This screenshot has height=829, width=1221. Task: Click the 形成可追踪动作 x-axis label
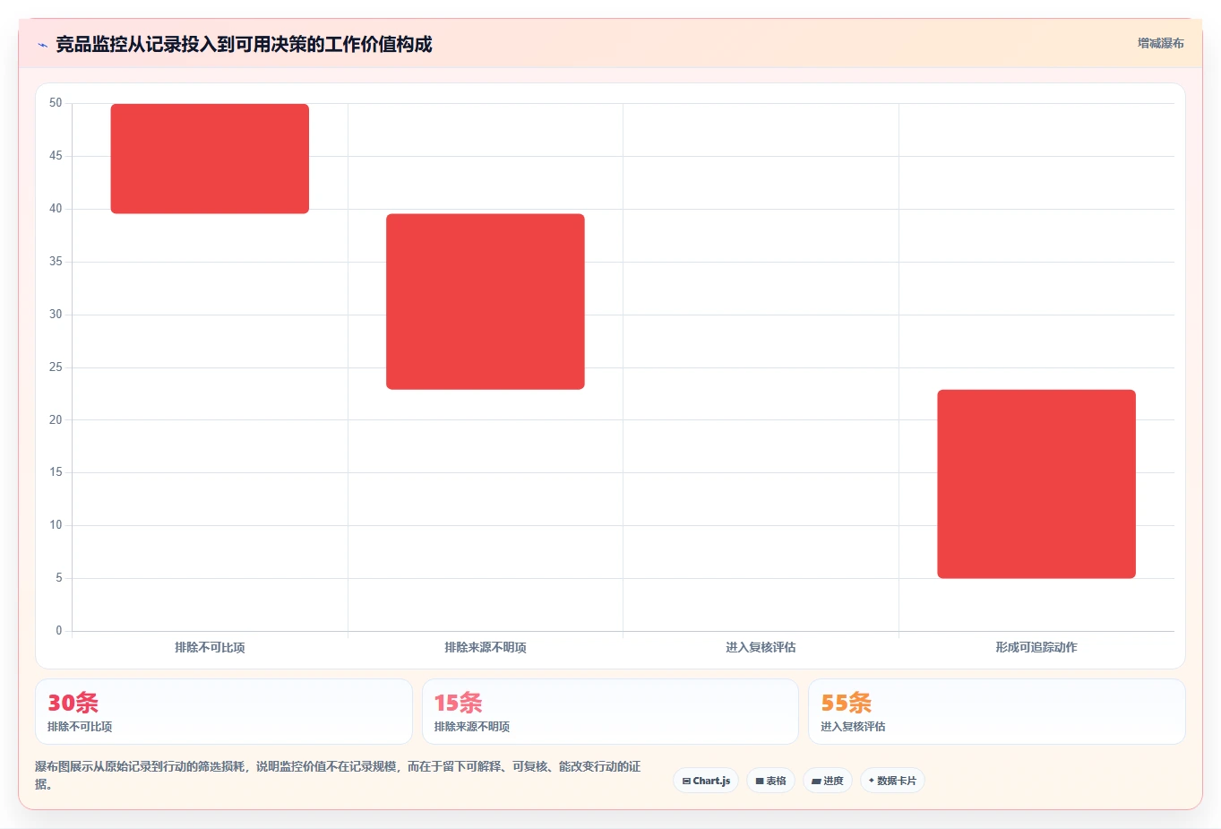coord(1036,647)
